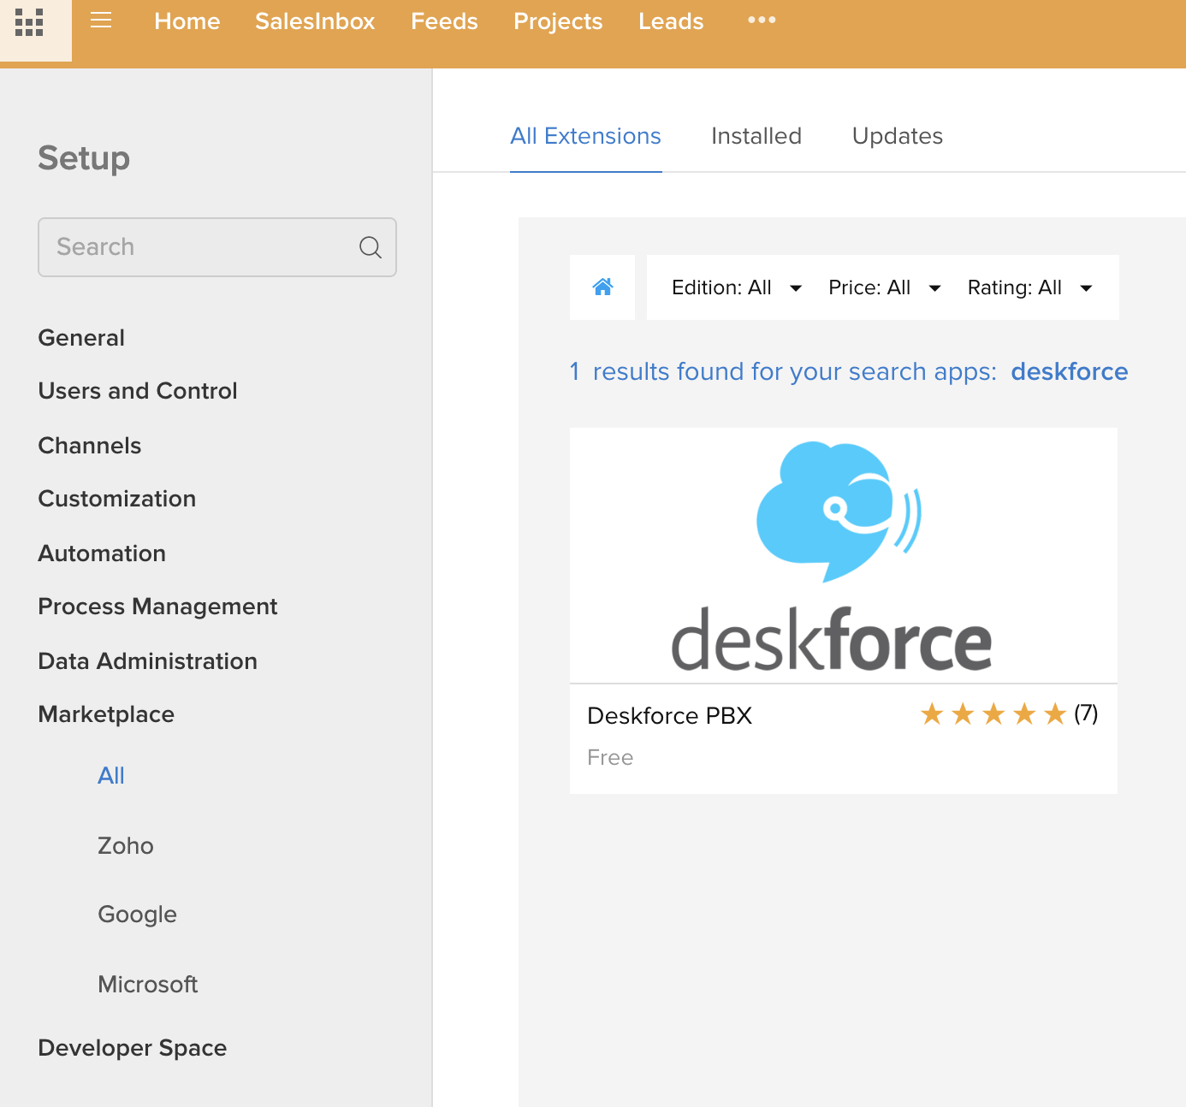
Task: Click the review count (7)
Action: point(1086,713)
